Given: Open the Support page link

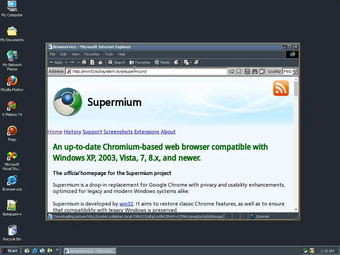Looking at the screenshot, I should (x=92, y=131).
